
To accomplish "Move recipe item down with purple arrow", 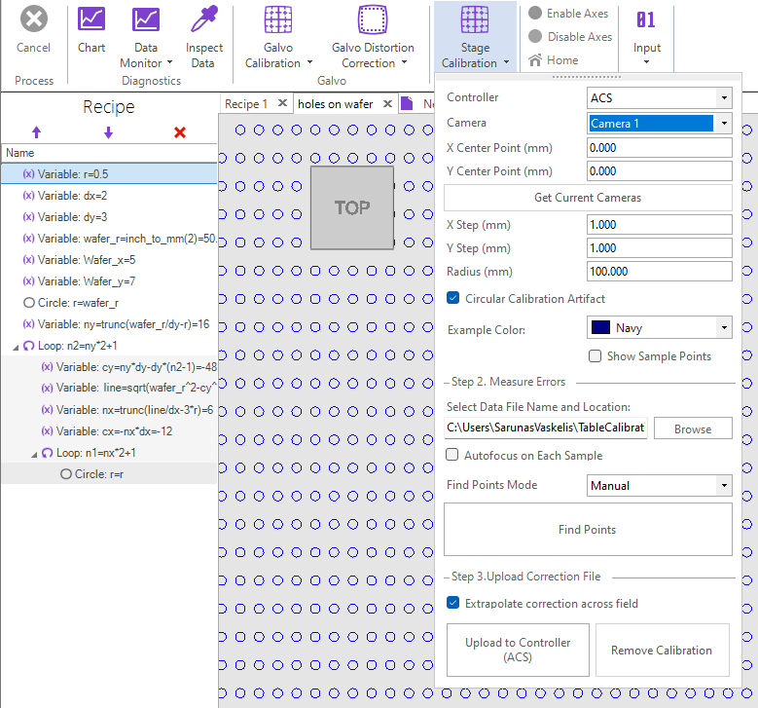I will pos(108,132).
